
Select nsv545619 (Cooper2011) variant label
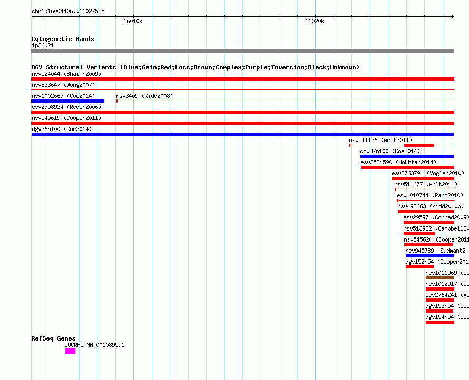[x=66, y=118]
